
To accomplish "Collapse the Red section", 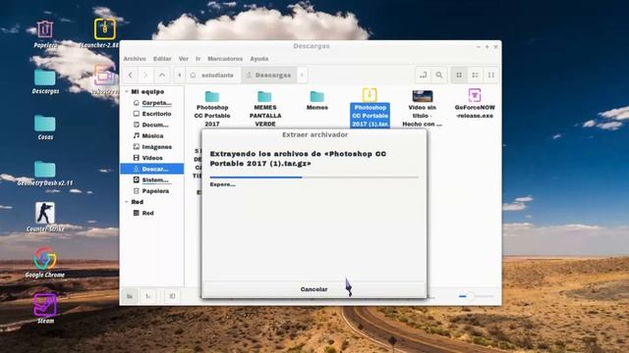I will tap(127, 202).
